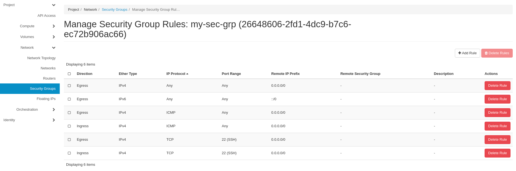Click the Add Rule button
Image resolution: width=516 pixels, height=171 pixels.
pos(467,53)
